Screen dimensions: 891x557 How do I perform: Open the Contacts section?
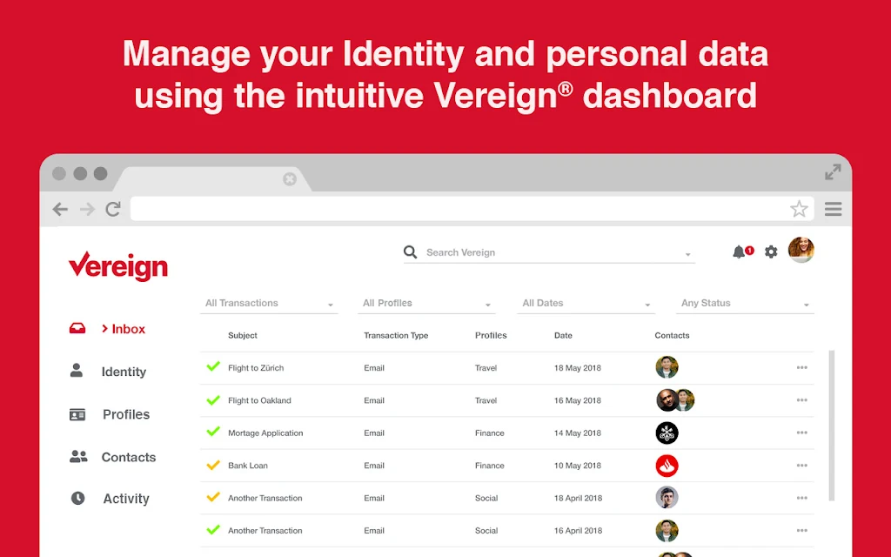(129, 457)
